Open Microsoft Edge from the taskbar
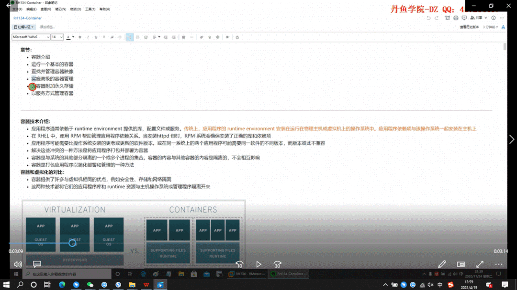This screenshot has width=517, height=290. click(x=62, y=284)
